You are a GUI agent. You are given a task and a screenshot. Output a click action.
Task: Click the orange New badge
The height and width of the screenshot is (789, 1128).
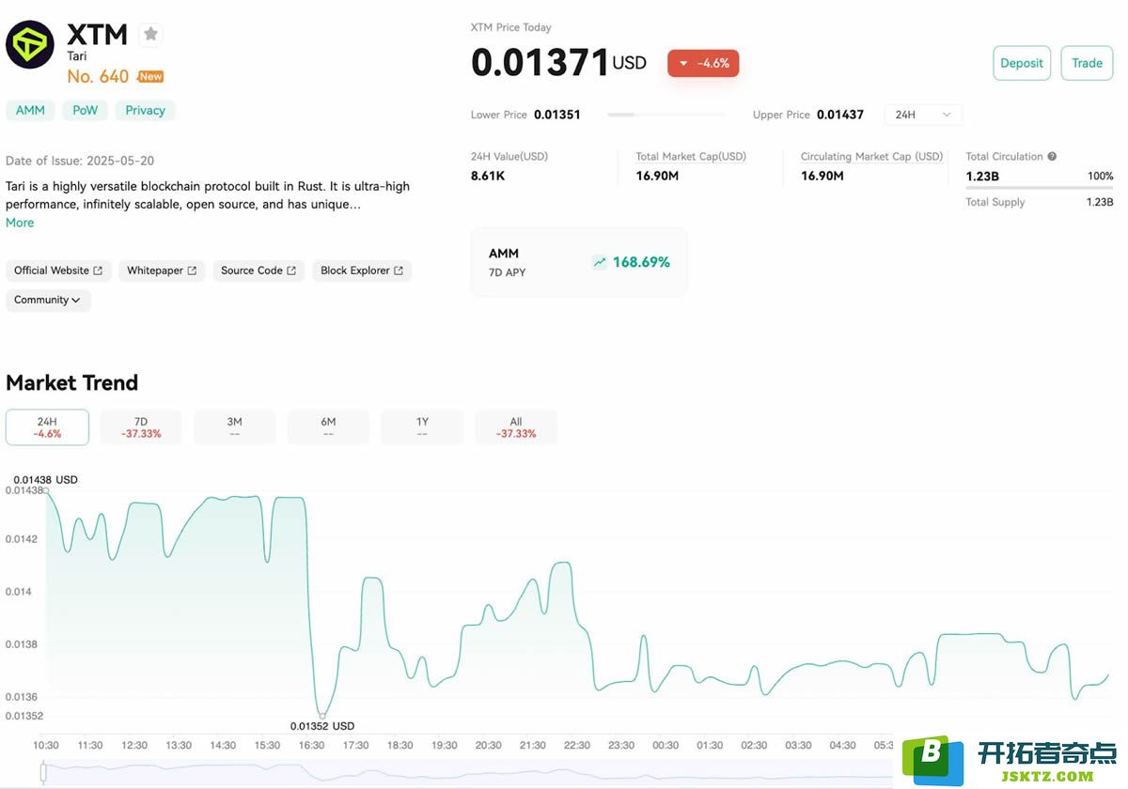click(150, 77)
